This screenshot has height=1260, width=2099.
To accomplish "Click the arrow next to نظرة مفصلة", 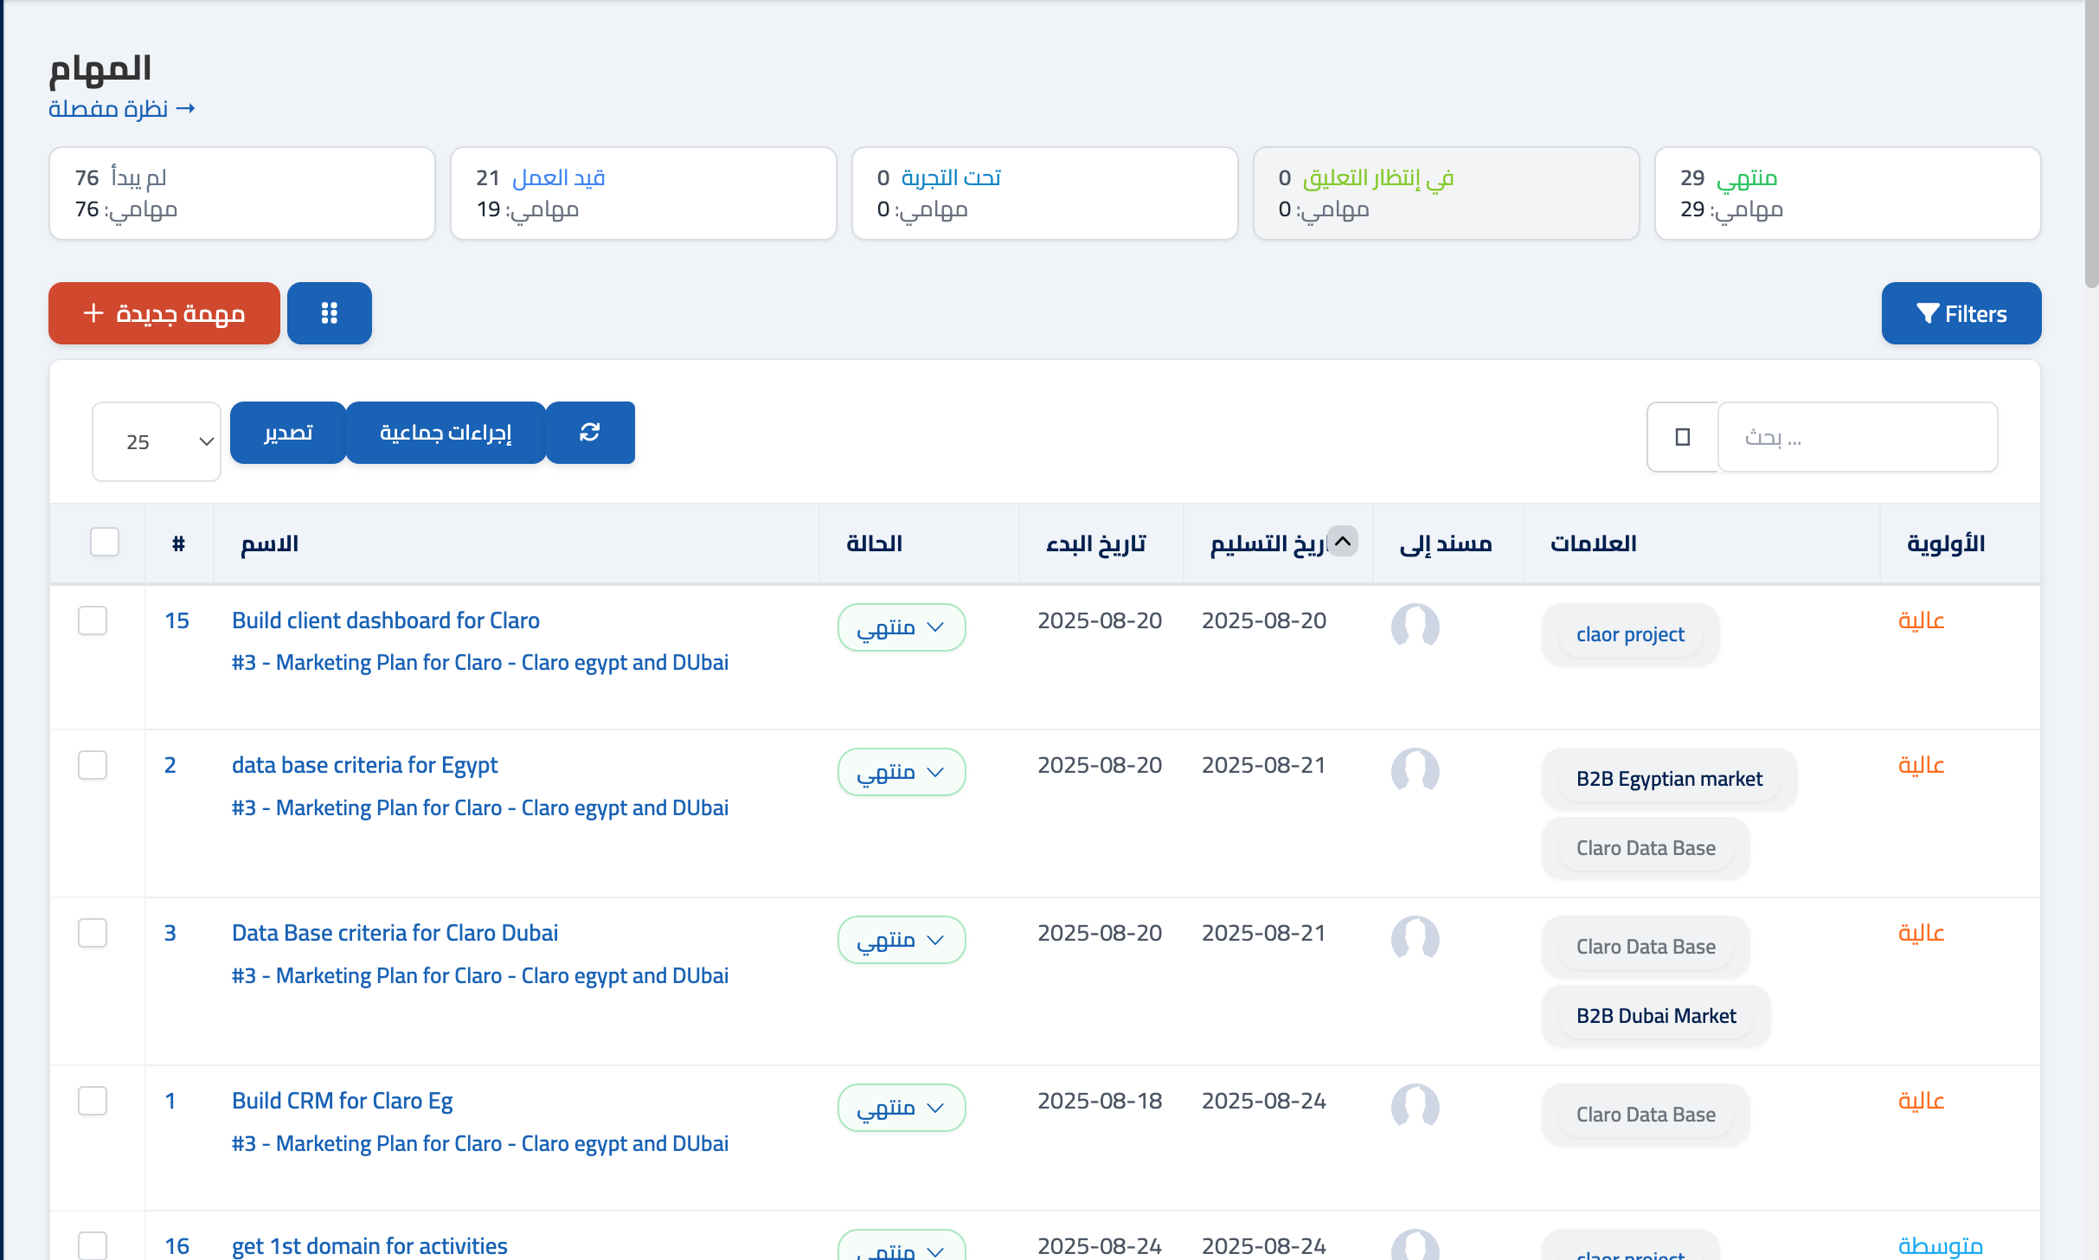I will tap(185, 109).
